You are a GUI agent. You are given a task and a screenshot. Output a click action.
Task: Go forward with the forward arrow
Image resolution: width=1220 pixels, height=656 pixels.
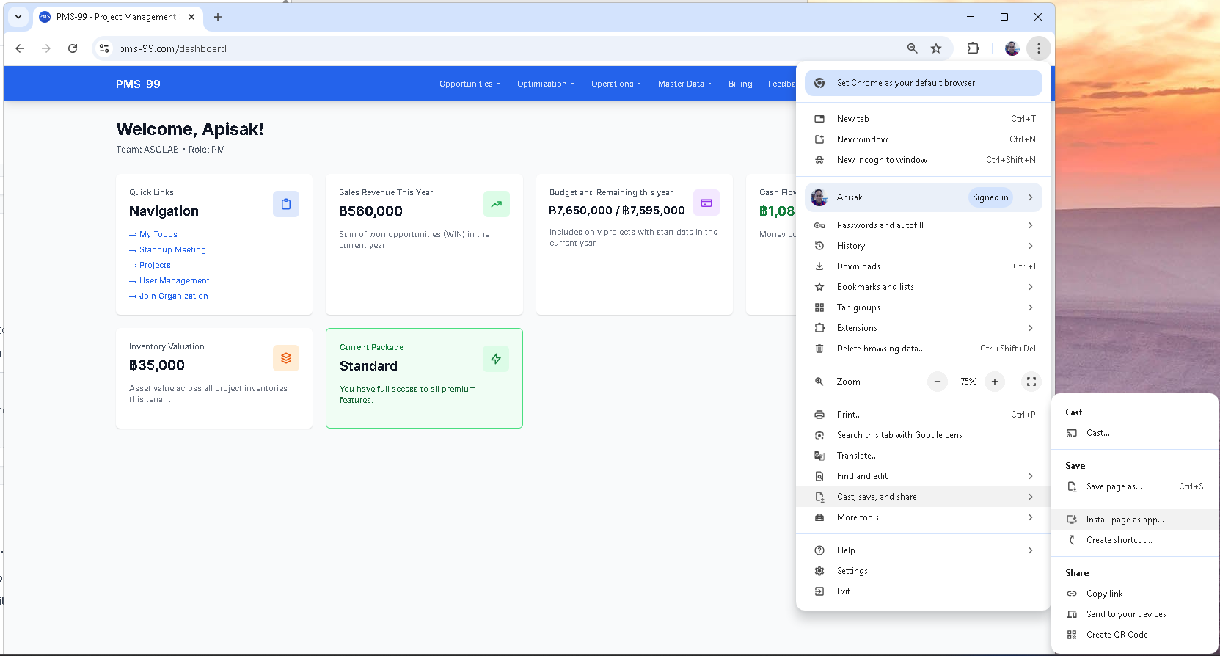pos(46,48)
